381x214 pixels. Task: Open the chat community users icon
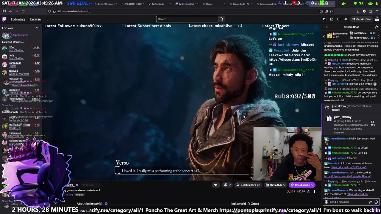pyautogui.click(x=377, y=27)
